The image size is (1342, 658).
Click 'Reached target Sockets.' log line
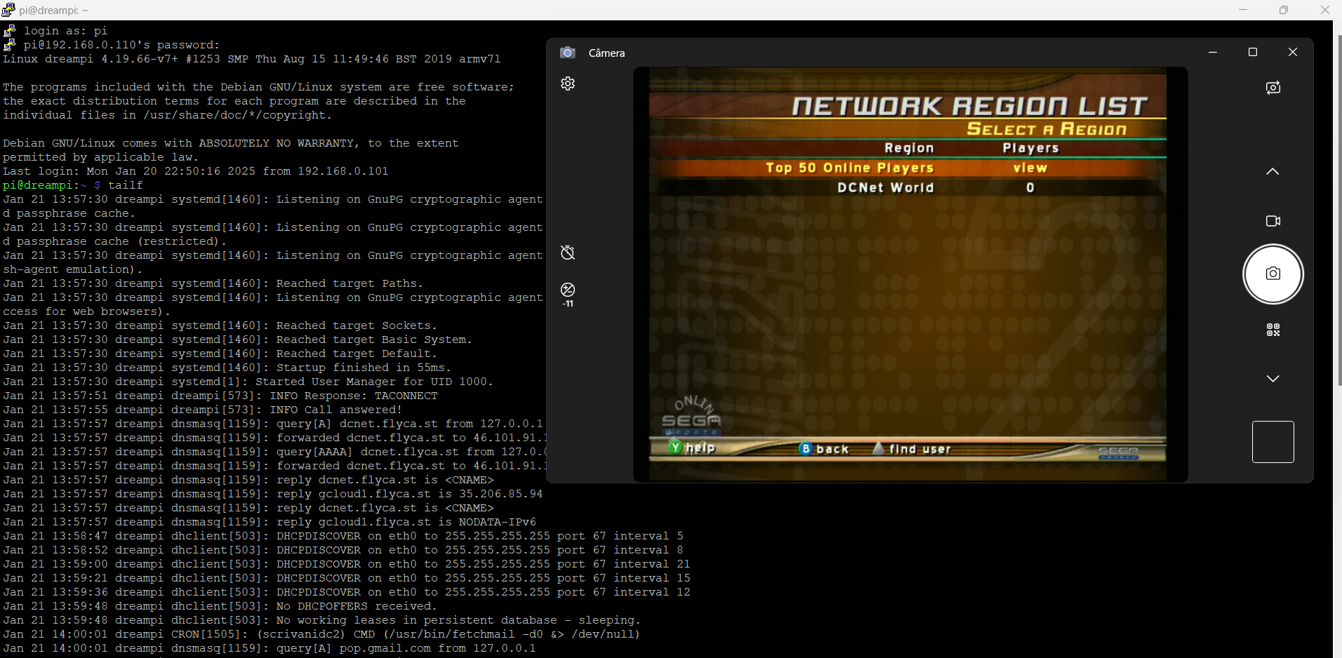coord(220,325)
